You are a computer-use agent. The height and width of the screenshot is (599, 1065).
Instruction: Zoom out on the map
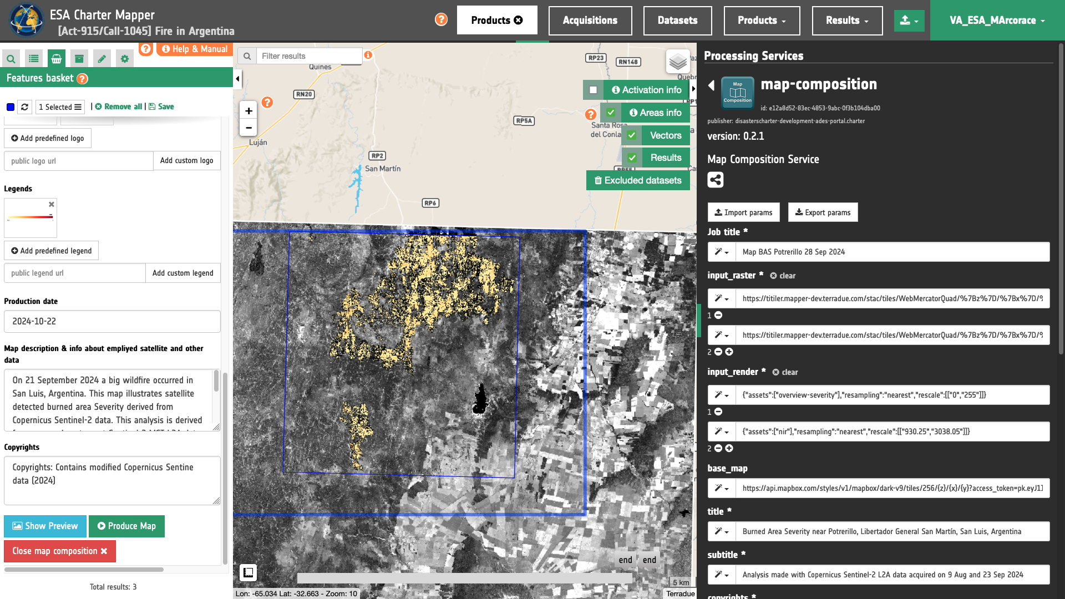(x=248, y=128)
